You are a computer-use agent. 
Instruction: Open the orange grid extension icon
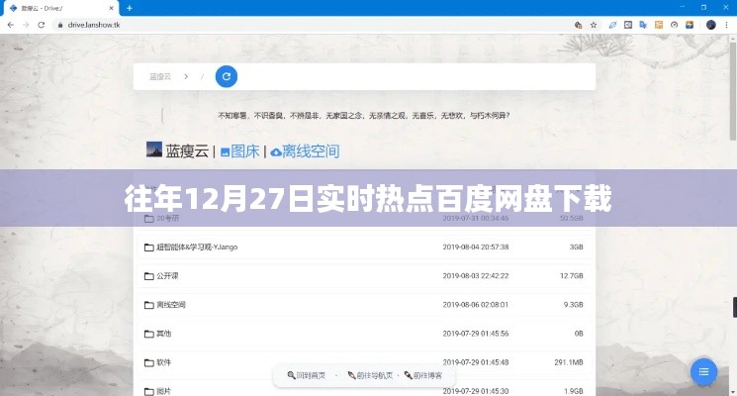(659, 25)
